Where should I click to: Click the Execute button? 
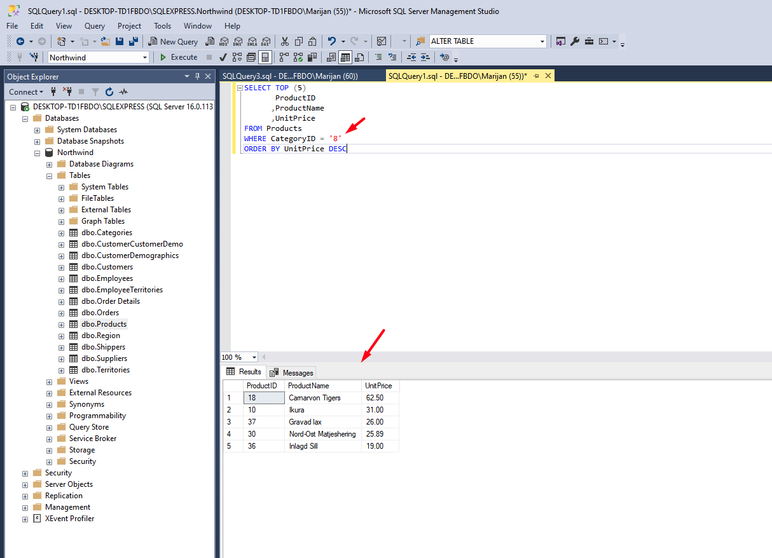coord(178,57)
